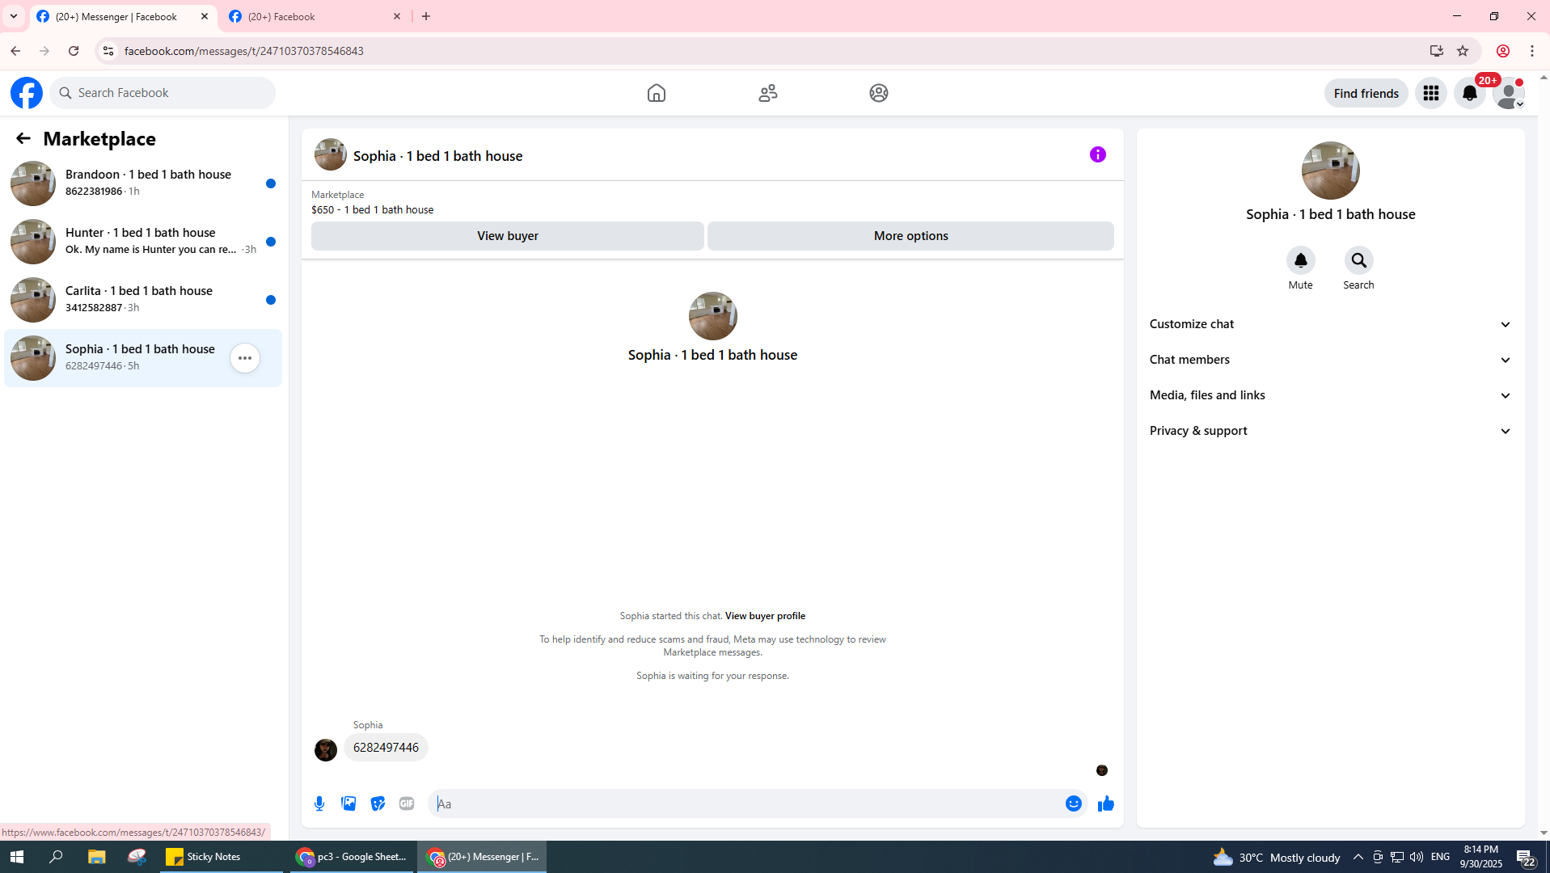Bookmark this page with the star
This screenshot has width=1550, height=873.
[1463, 51]
